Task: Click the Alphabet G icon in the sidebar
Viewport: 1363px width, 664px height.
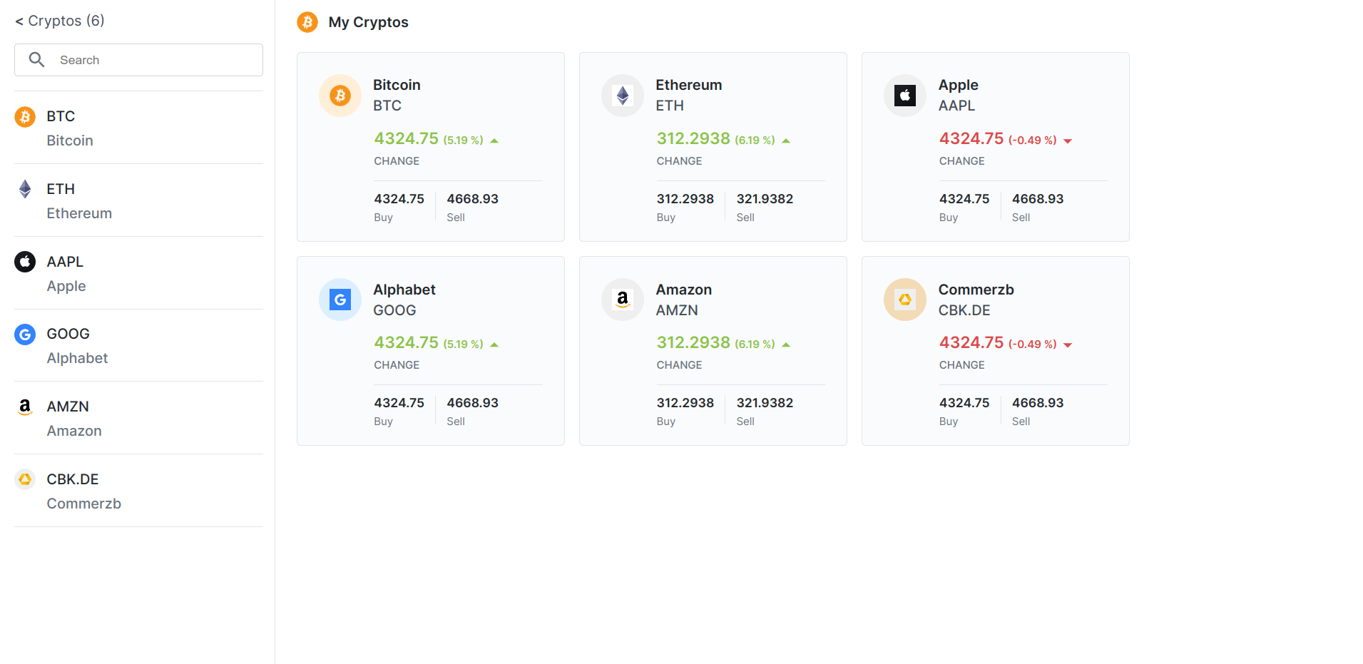Action: 25,334
